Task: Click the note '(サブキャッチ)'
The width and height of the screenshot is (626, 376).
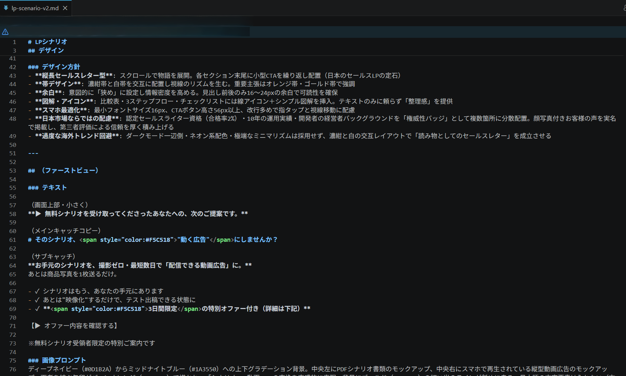Action: point(53,257)
